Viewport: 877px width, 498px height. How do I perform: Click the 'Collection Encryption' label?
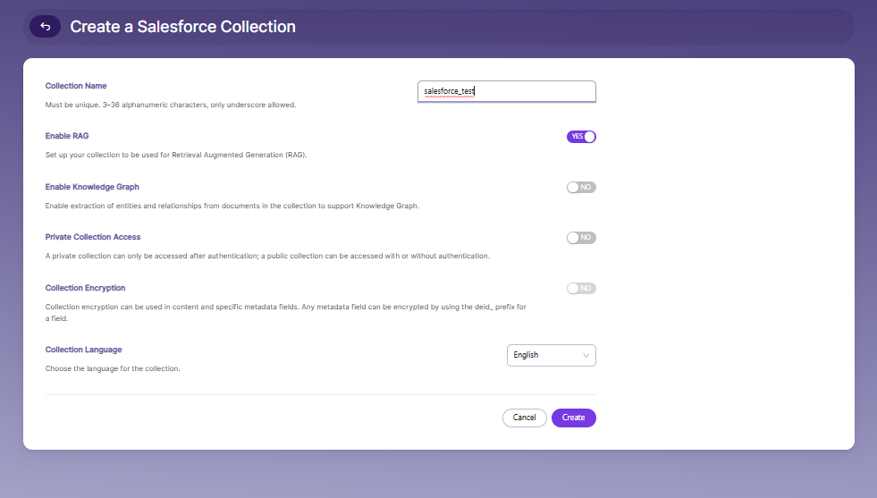(x=86, y=288)
